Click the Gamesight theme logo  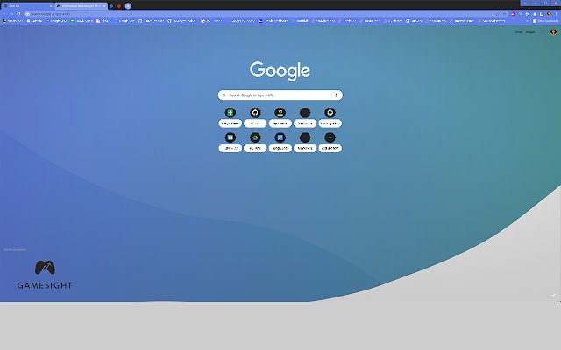click(x=45, y=275)
